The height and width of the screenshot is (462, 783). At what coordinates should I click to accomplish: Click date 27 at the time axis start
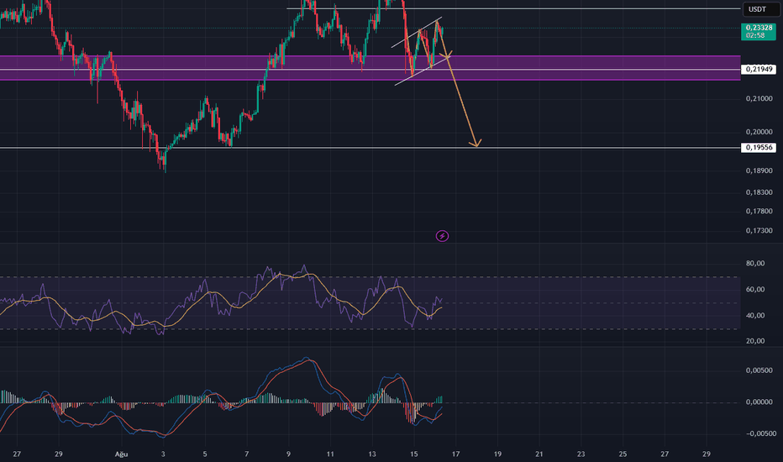[17, 454]
